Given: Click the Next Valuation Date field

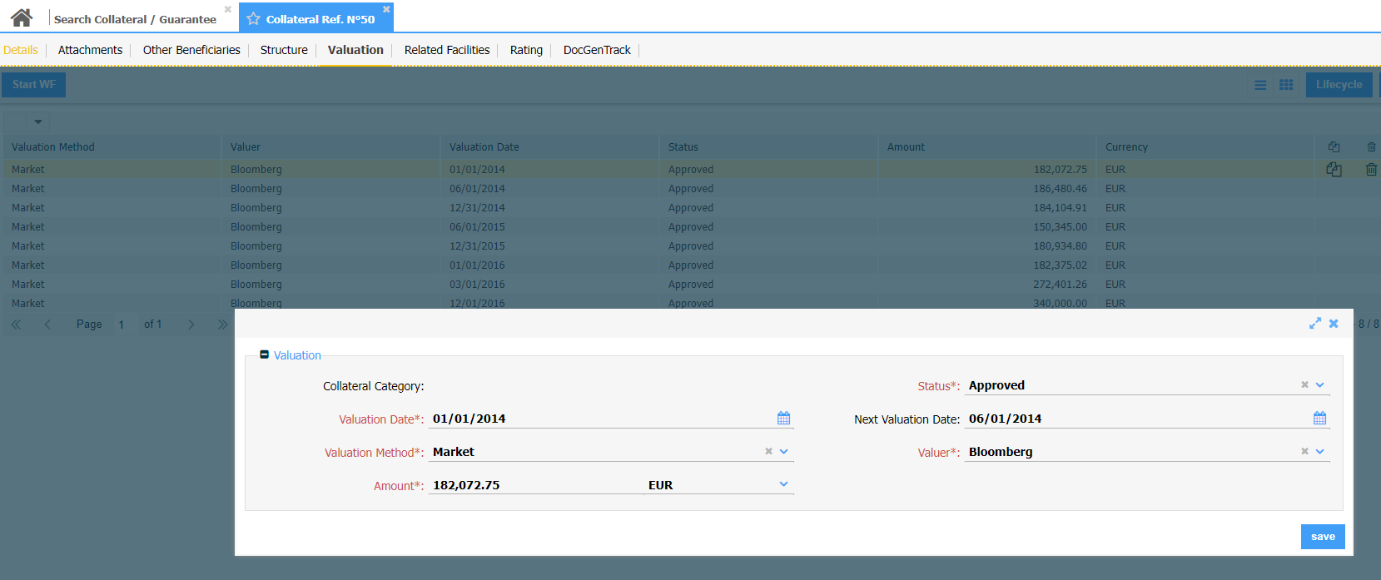Looking at the screenshot, I should [1138, 419].
